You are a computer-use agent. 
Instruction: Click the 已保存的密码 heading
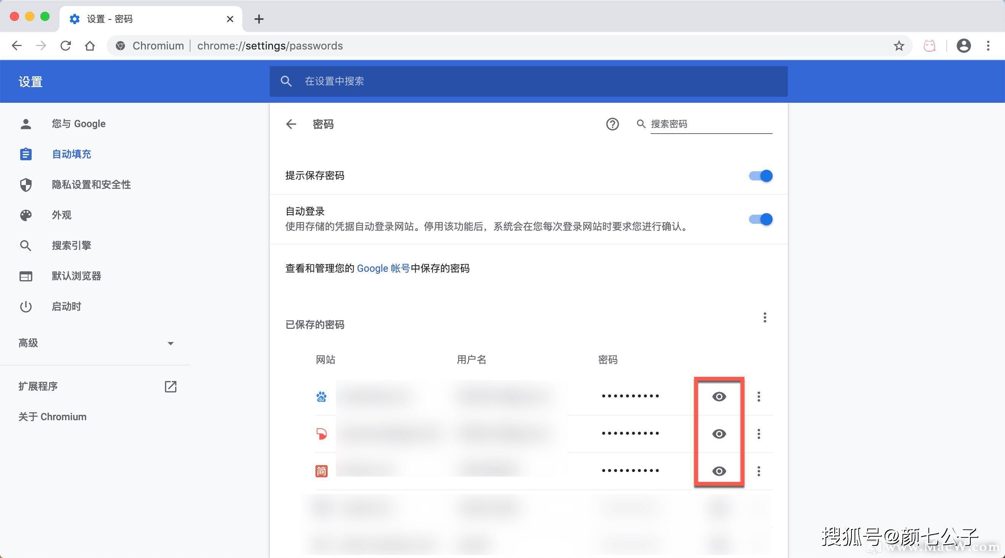[314, 325]
